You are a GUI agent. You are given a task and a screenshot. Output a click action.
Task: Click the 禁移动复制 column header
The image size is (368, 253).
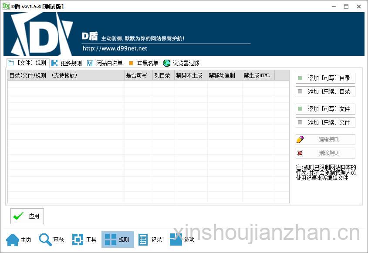click(x=224, y=75)
